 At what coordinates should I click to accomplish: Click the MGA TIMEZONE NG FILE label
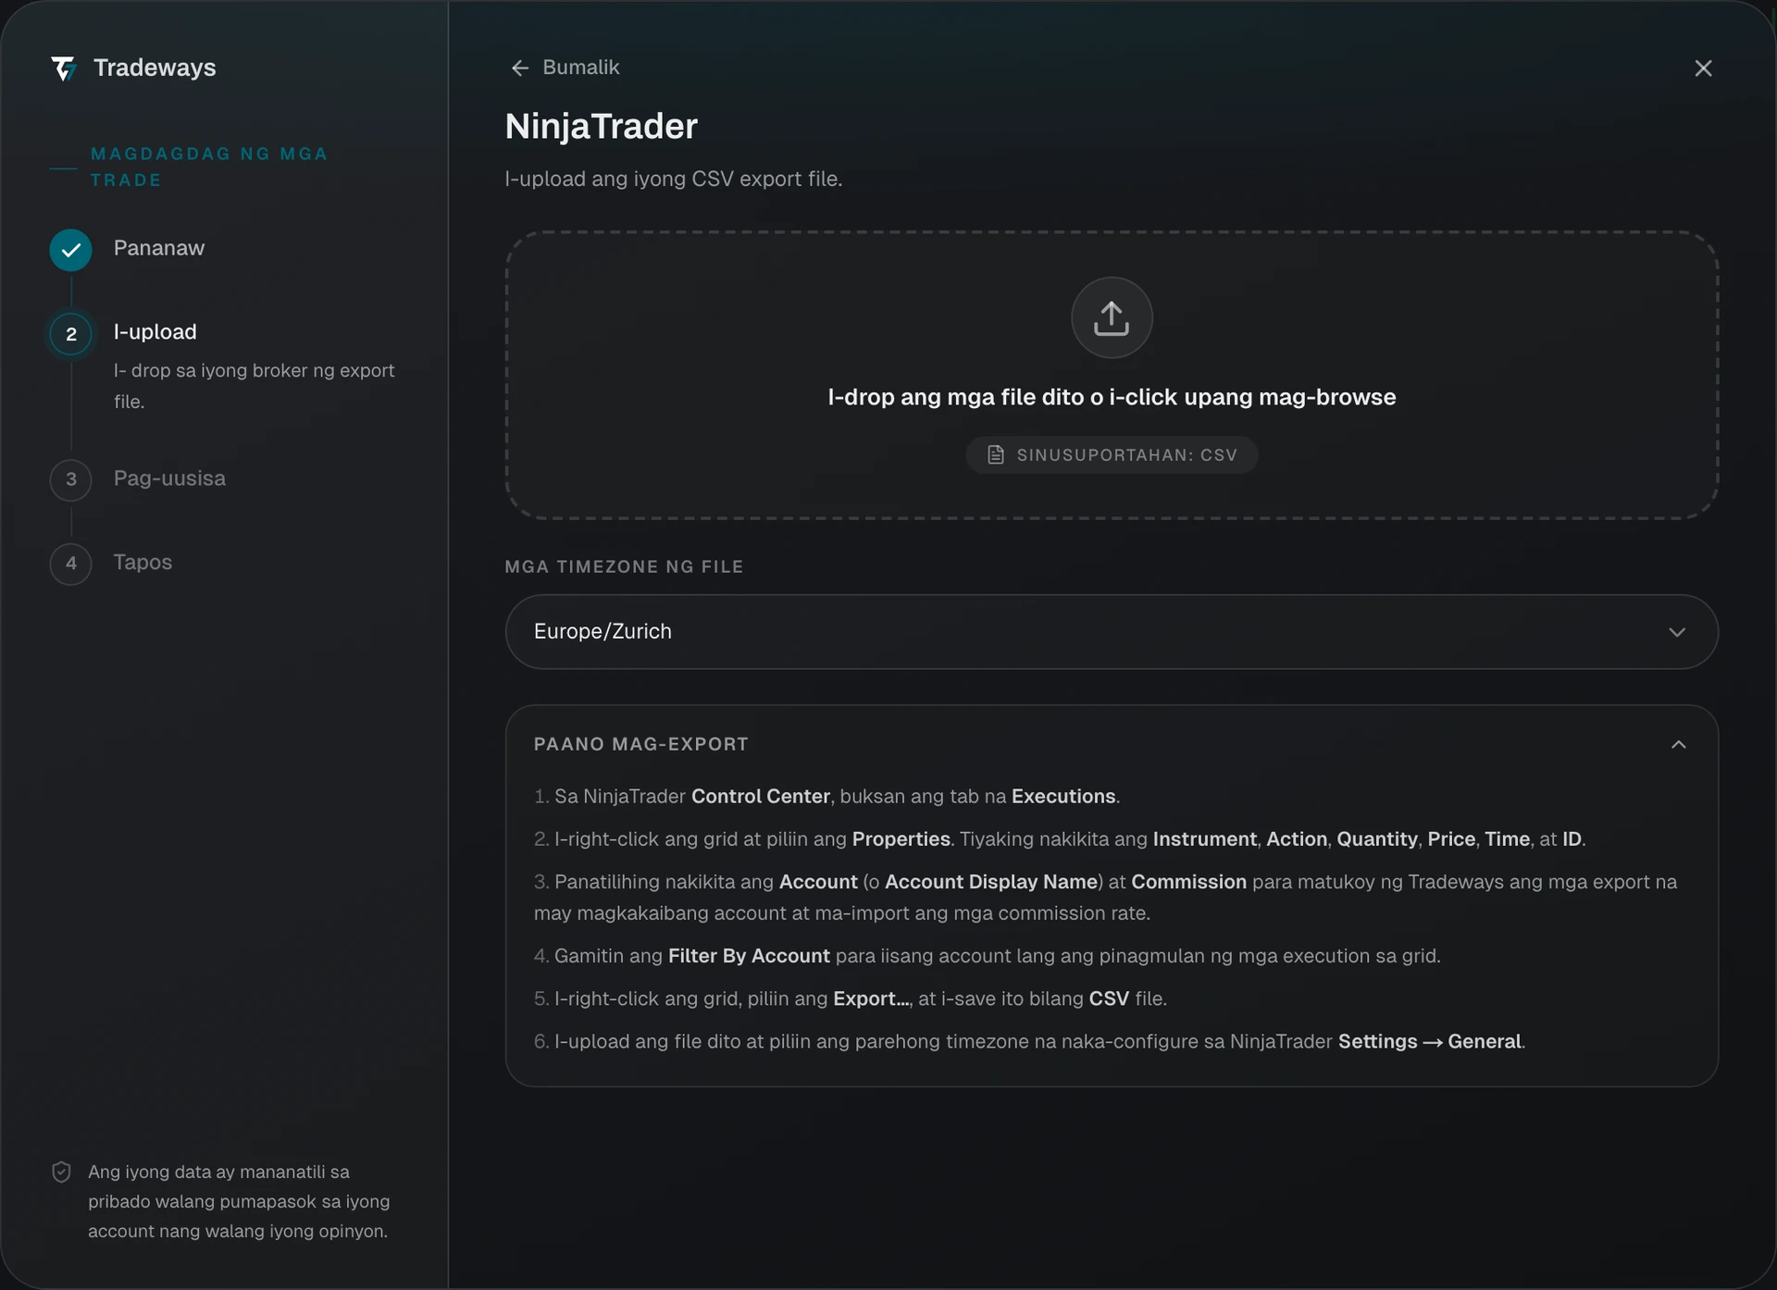pos(624,566)
